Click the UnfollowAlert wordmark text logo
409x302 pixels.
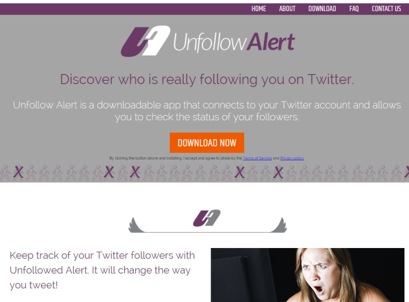(234, 42)
